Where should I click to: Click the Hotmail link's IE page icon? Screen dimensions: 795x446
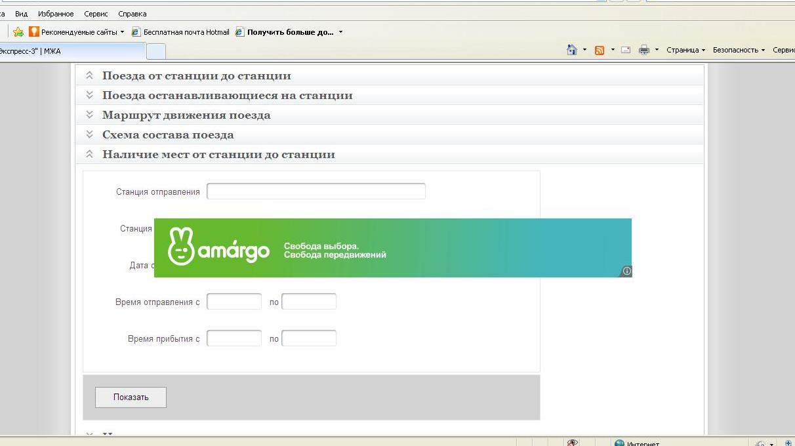[x=136, y=32]
